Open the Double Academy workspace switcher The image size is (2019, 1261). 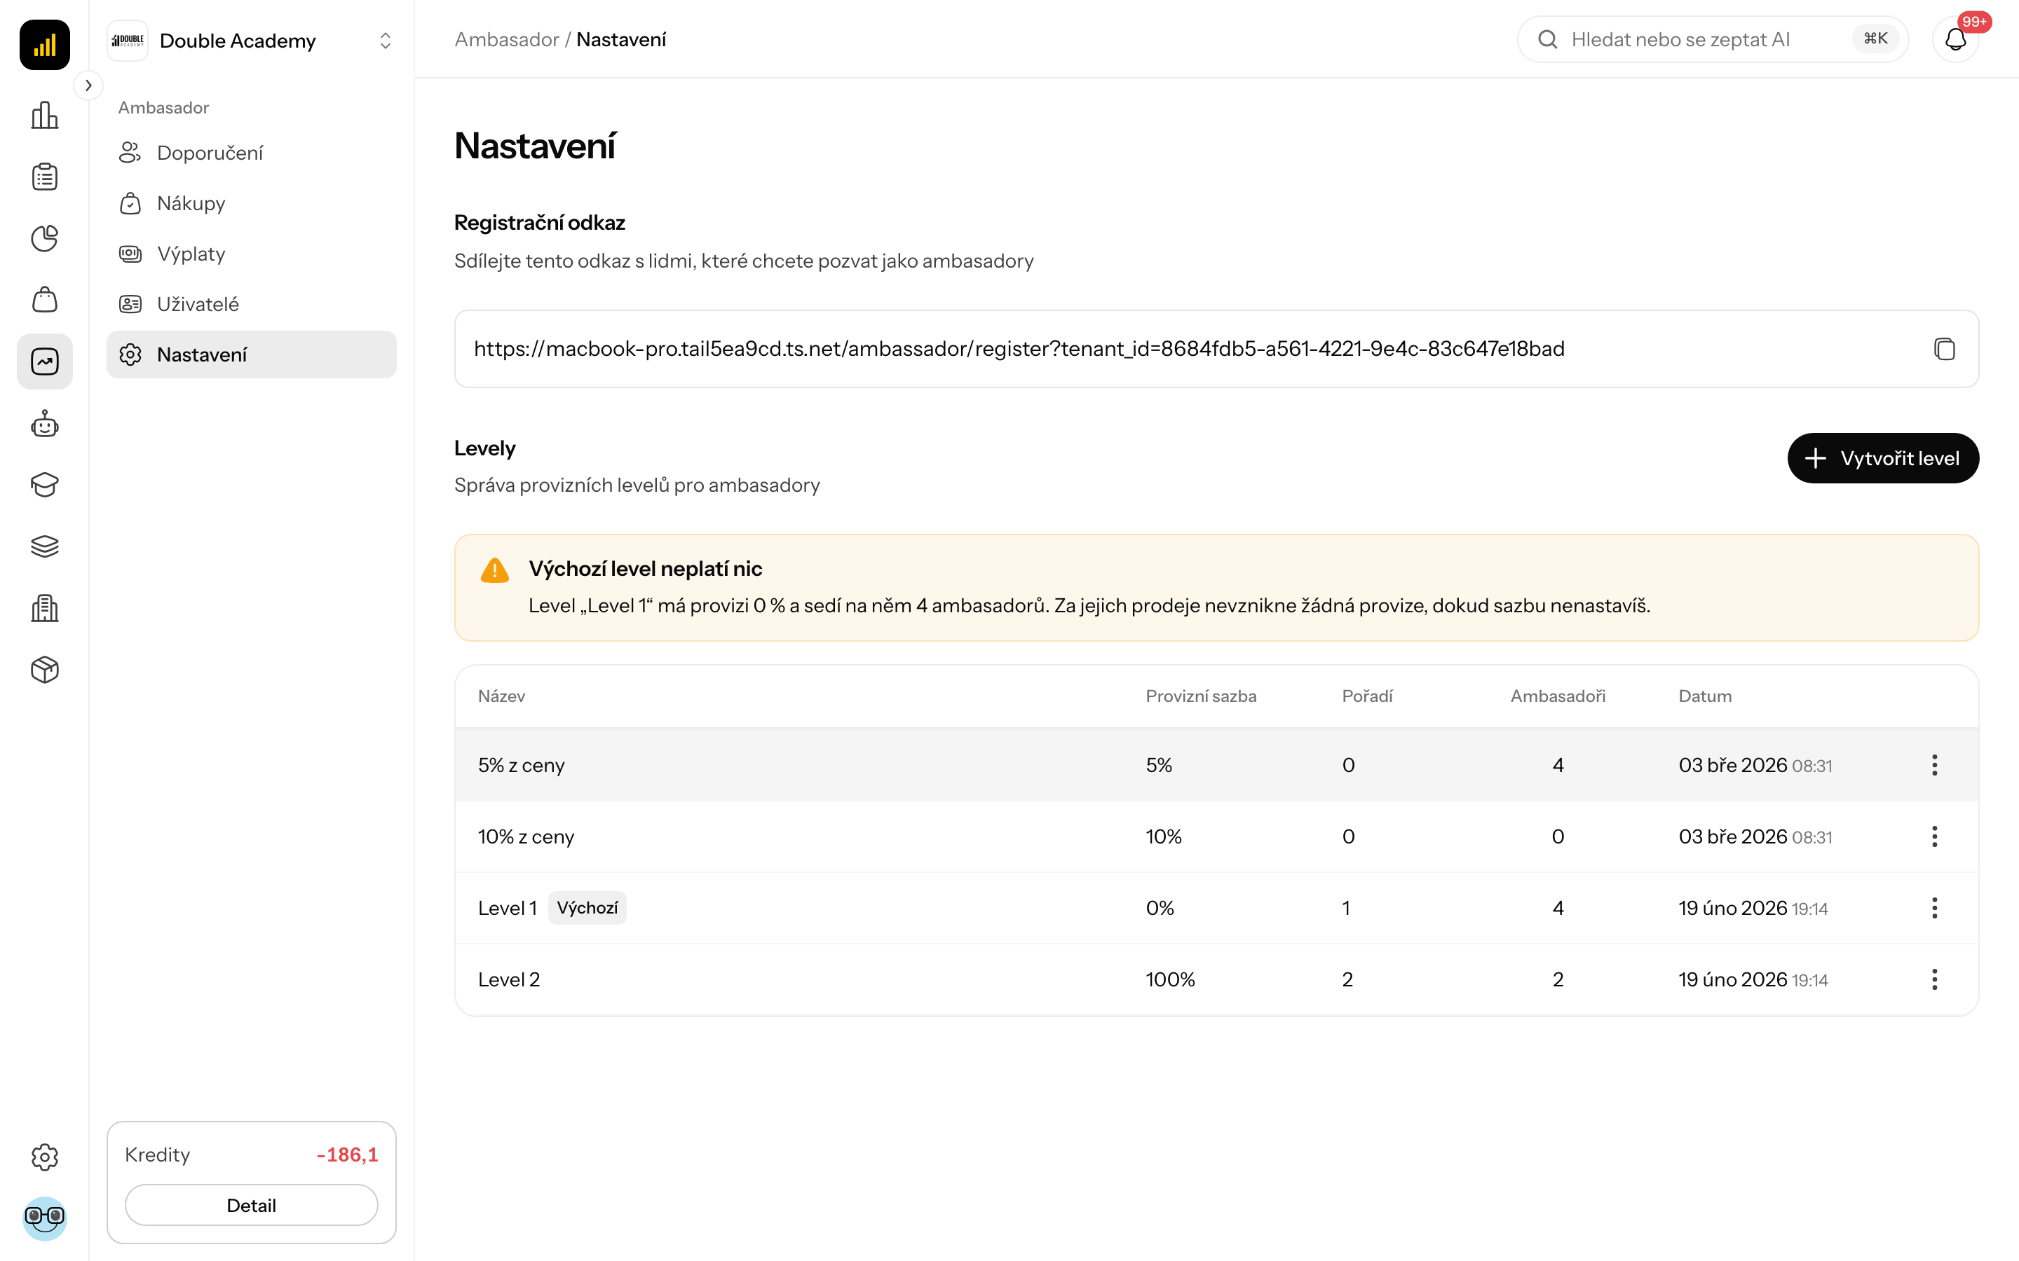click(251, 40)
